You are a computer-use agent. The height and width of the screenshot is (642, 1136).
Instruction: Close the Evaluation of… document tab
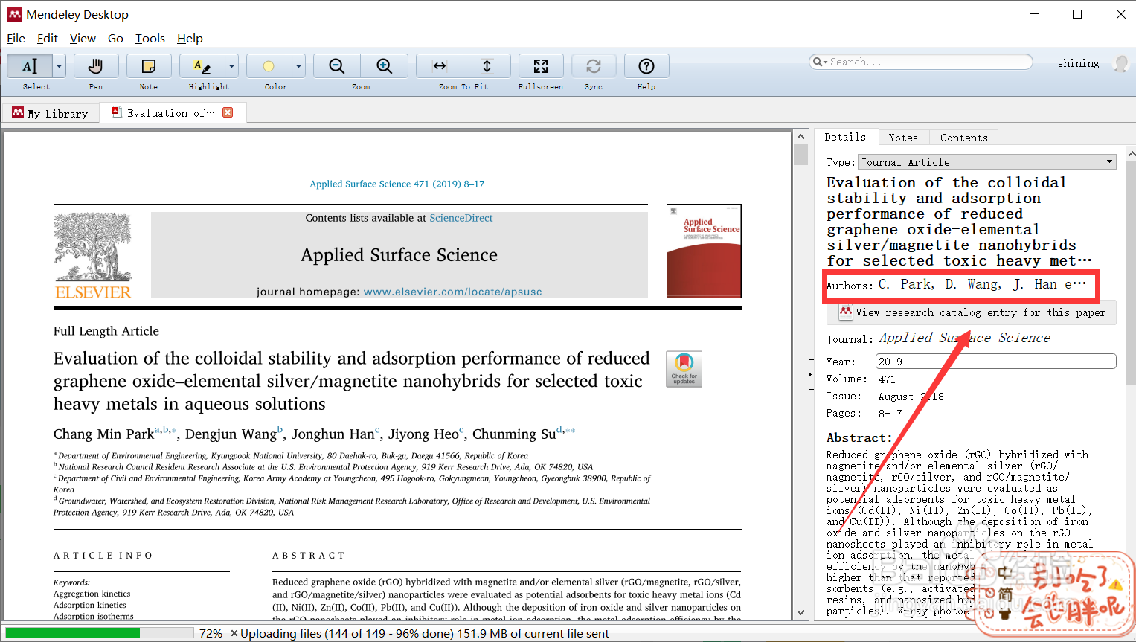(x=228, y=112)
